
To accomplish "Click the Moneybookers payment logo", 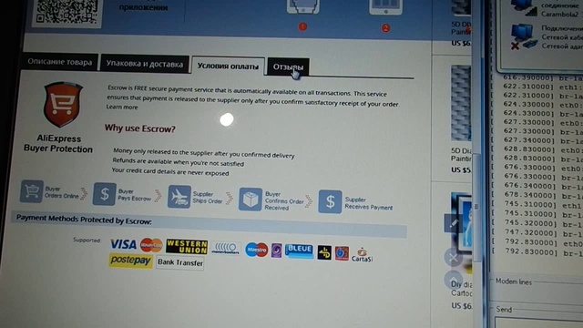I will (x=226, y=248).
